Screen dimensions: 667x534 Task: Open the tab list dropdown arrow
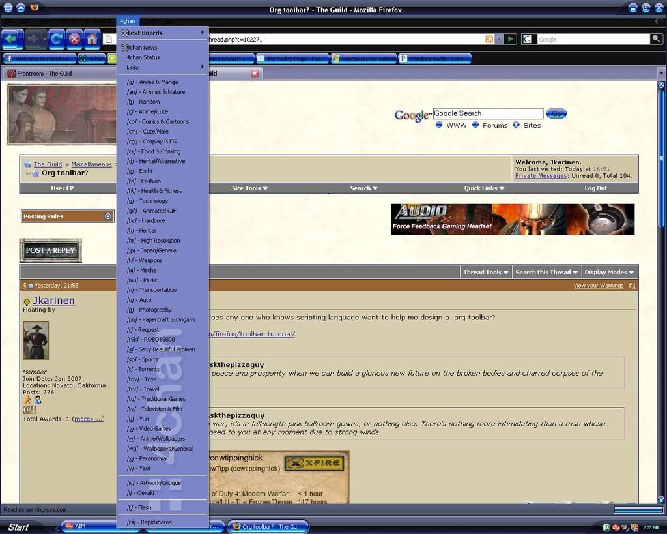[661, 73]
